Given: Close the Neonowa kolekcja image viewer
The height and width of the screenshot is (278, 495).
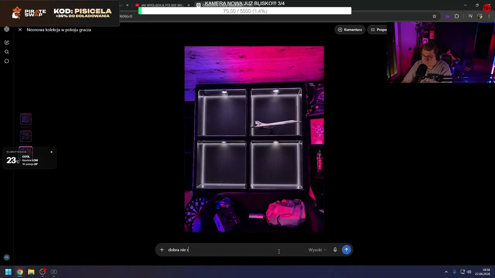Looking at the screenshot, I should pyautogui.click(x=20, y=30).
